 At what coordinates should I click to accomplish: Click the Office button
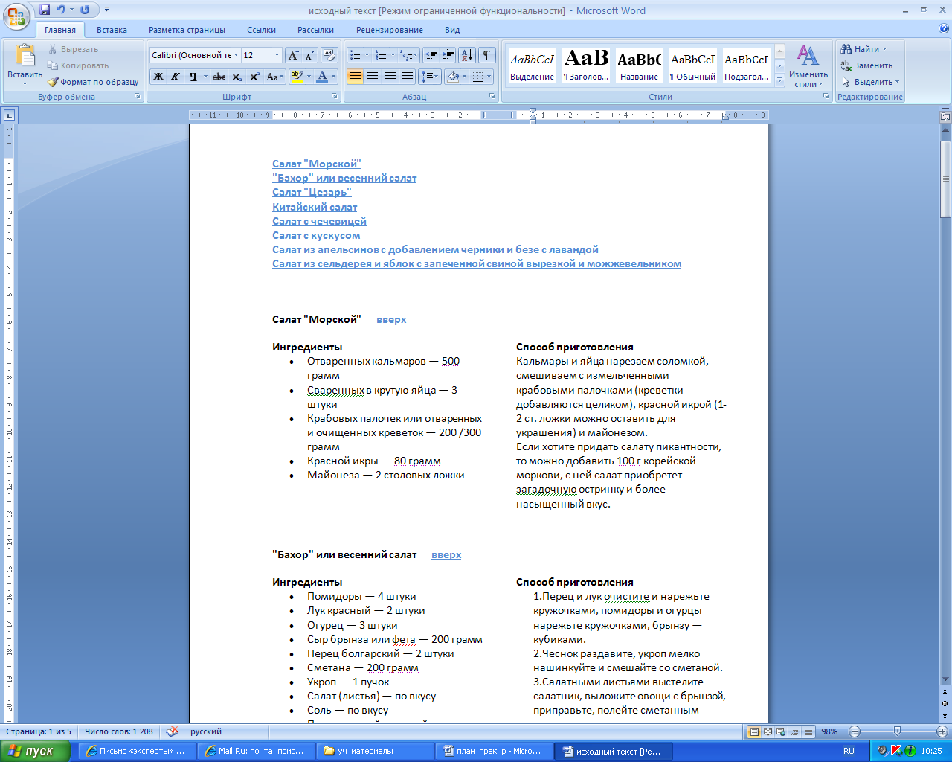pos(16,16)
